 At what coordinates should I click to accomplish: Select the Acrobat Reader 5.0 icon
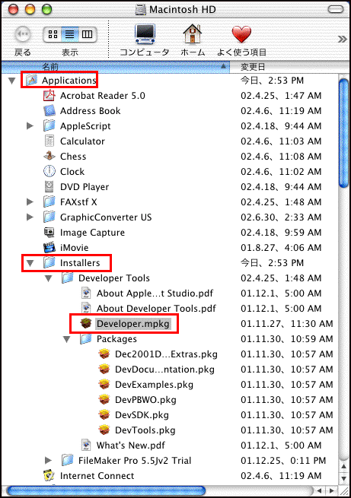[49, 95]
